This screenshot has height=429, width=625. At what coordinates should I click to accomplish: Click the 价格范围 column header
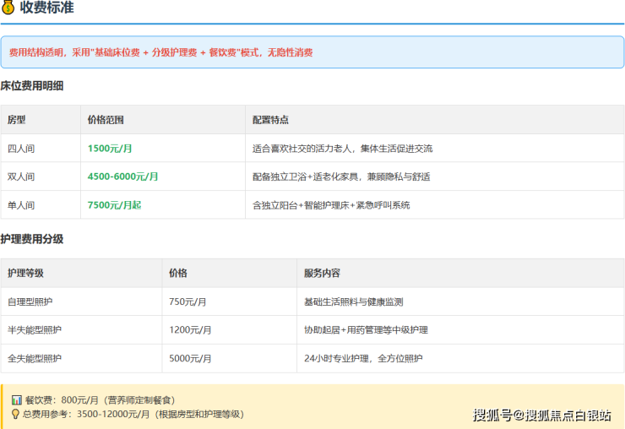pyautogui.click(x=106, y=120)
